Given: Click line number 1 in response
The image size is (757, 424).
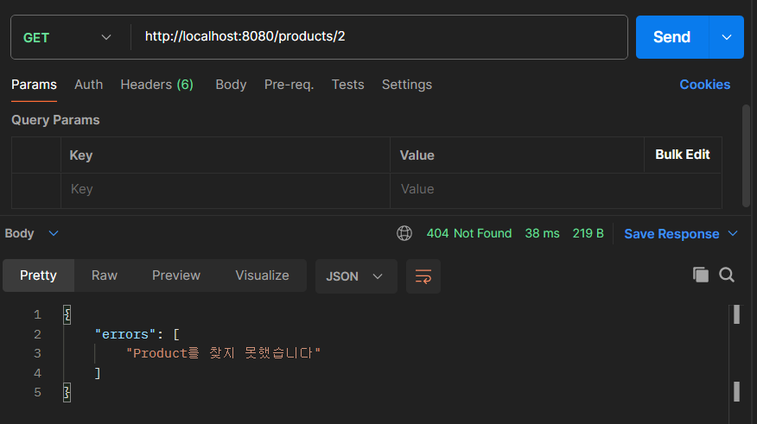Looking at the screenshot, I should (37, 315).
